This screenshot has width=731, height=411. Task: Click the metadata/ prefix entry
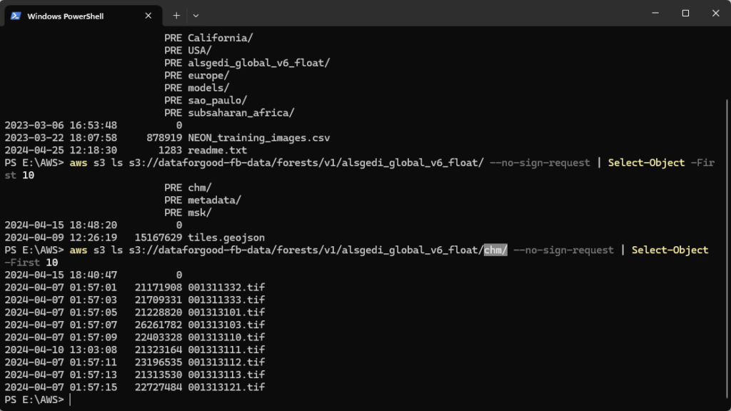tap(214, 200)
